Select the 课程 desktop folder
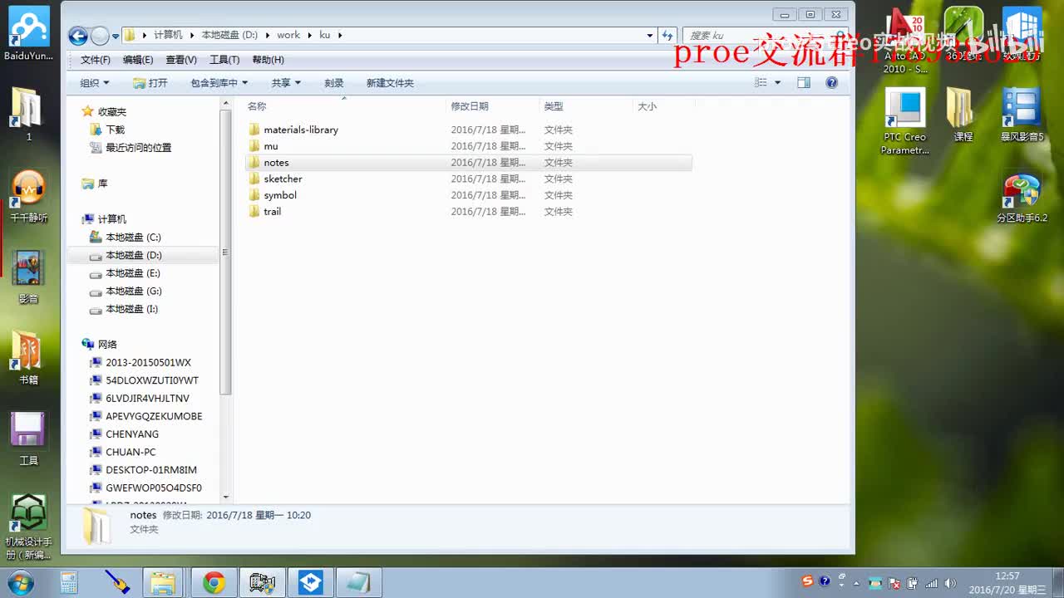Image resolution: width=1064 pixels, height=598 pixels. coord(963,115)
